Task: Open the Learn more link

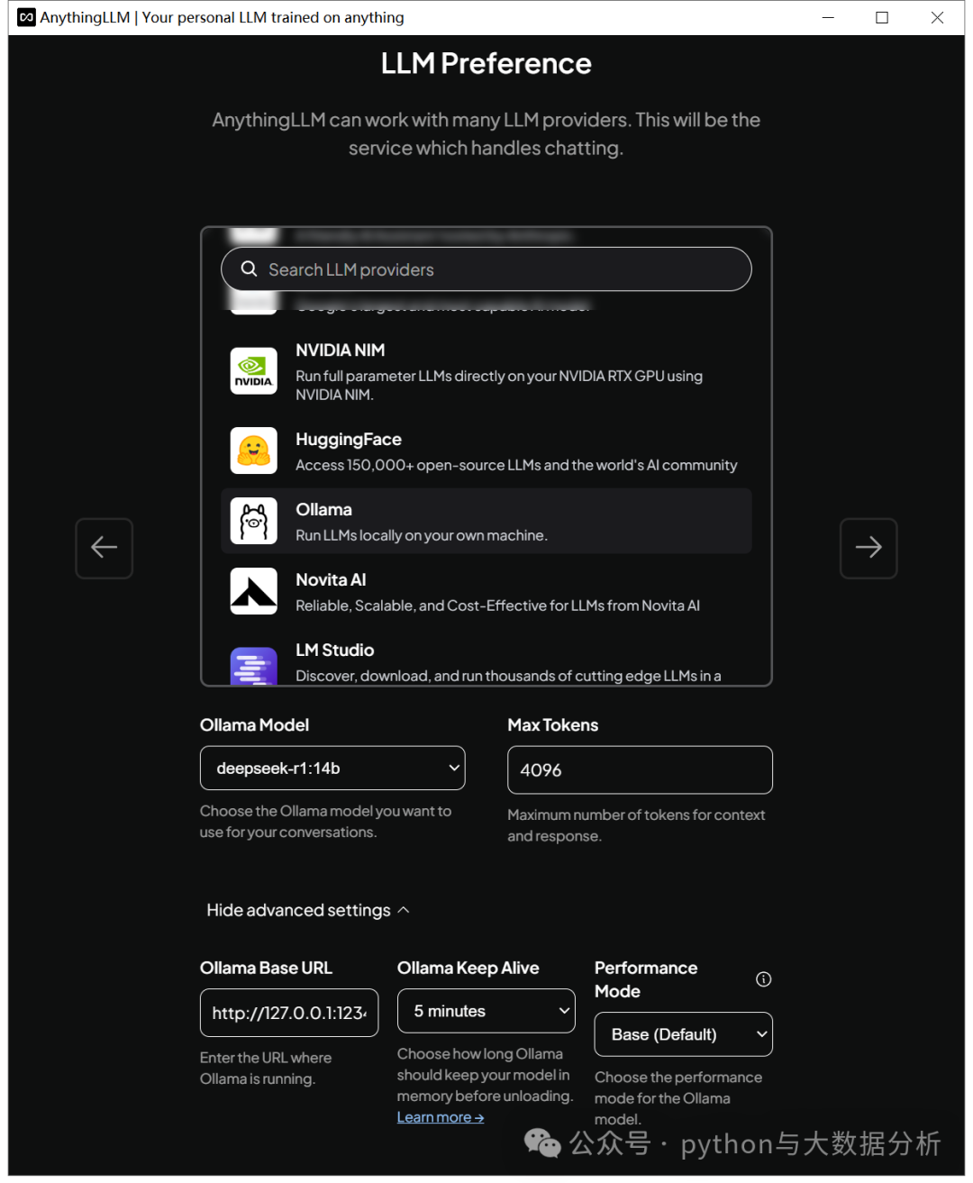Action: point(441,1117)
